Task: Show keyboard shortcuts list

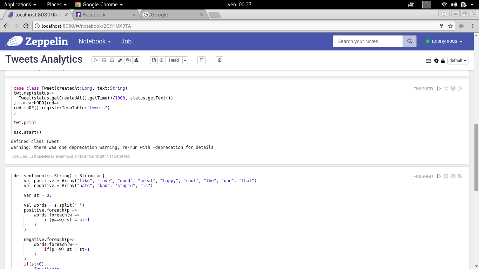Action: 429,61
